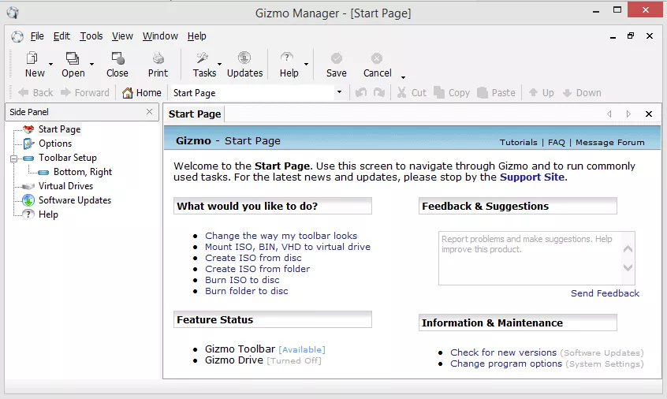667x399 pixels.
Task: Click Check for new versions link
Action: pos(503,352)
